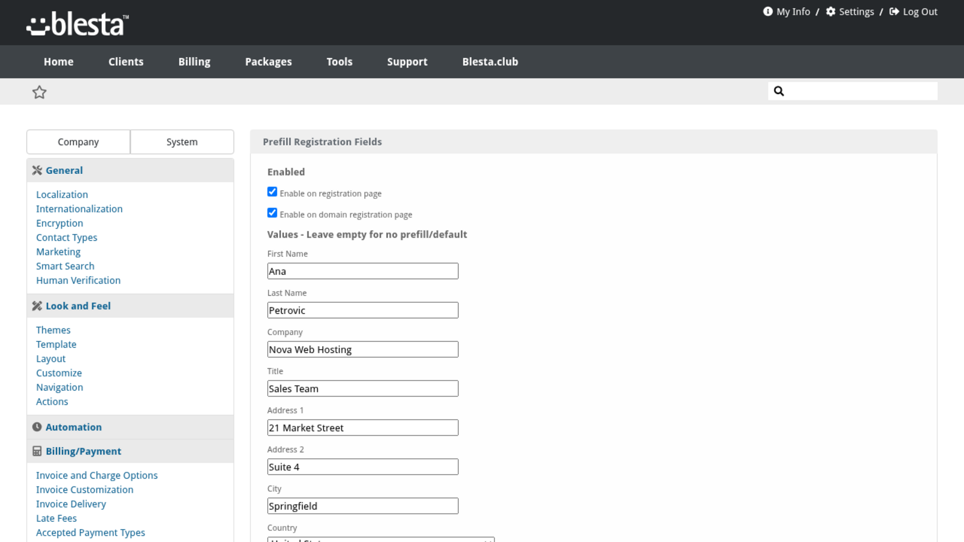Open Actions settings
The width and height of the screenshot is (964, 542).
(x=52, y=401)
